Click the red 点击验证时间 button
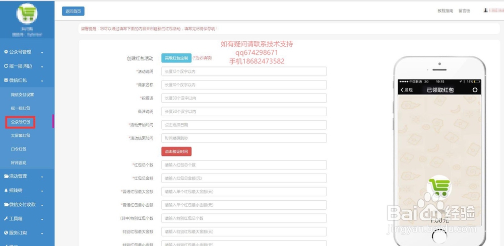Screen dimensions: 504x246 coord(176,151)
